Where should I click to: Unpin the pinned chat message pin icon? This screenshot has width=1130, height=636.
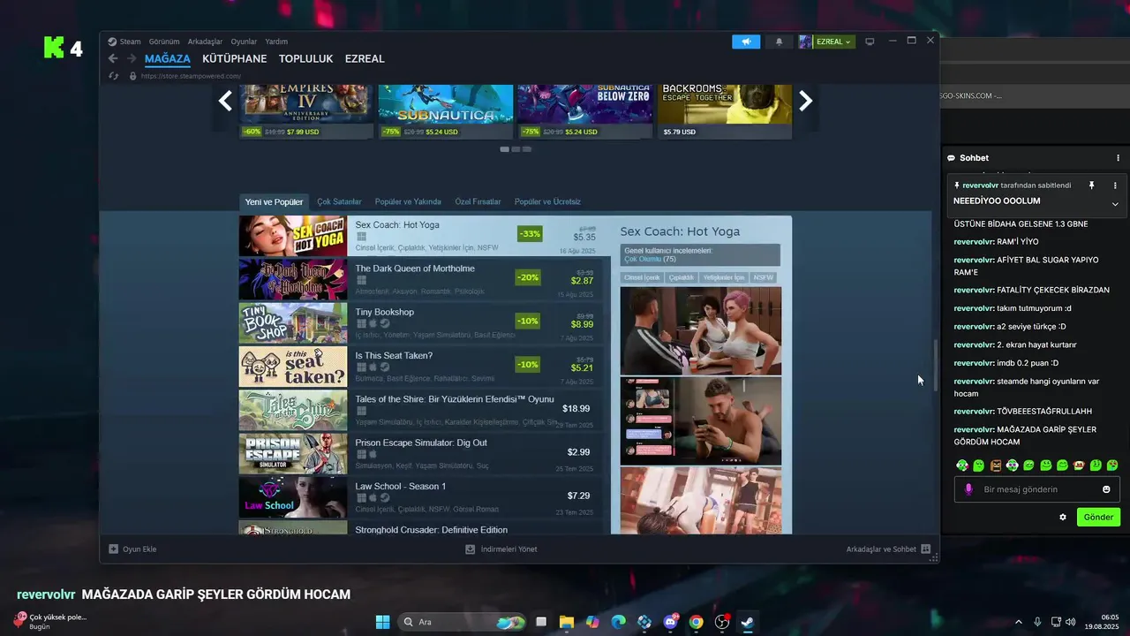(1091, 185)
